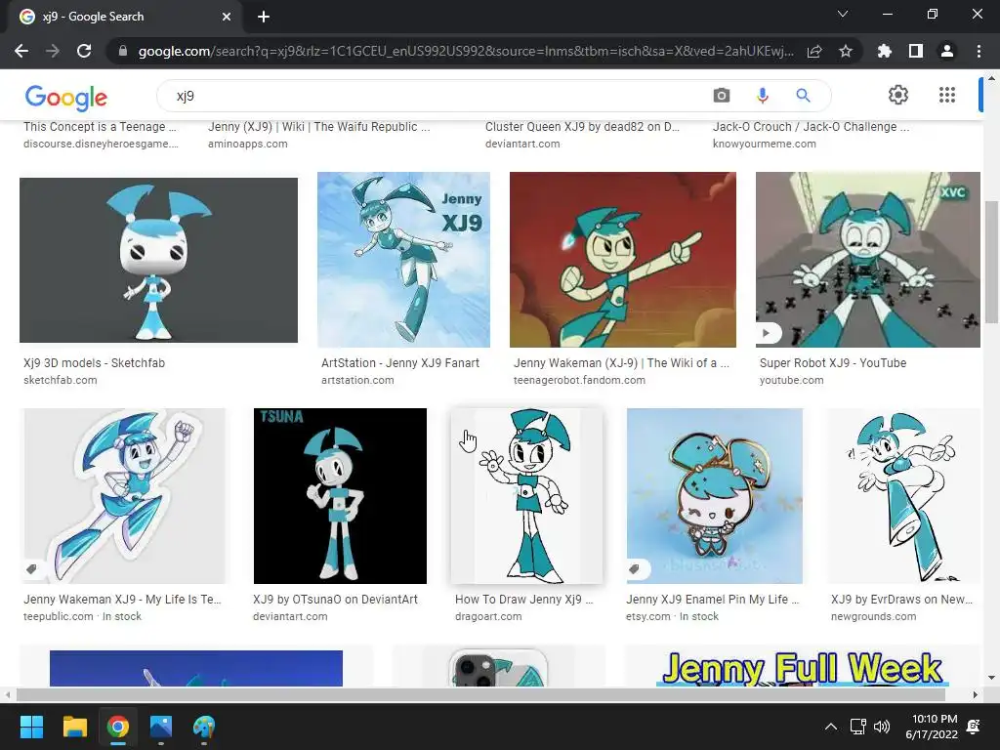Click 'XJ9 by OTsunaO on DeviantArt' title

point(336,600)
